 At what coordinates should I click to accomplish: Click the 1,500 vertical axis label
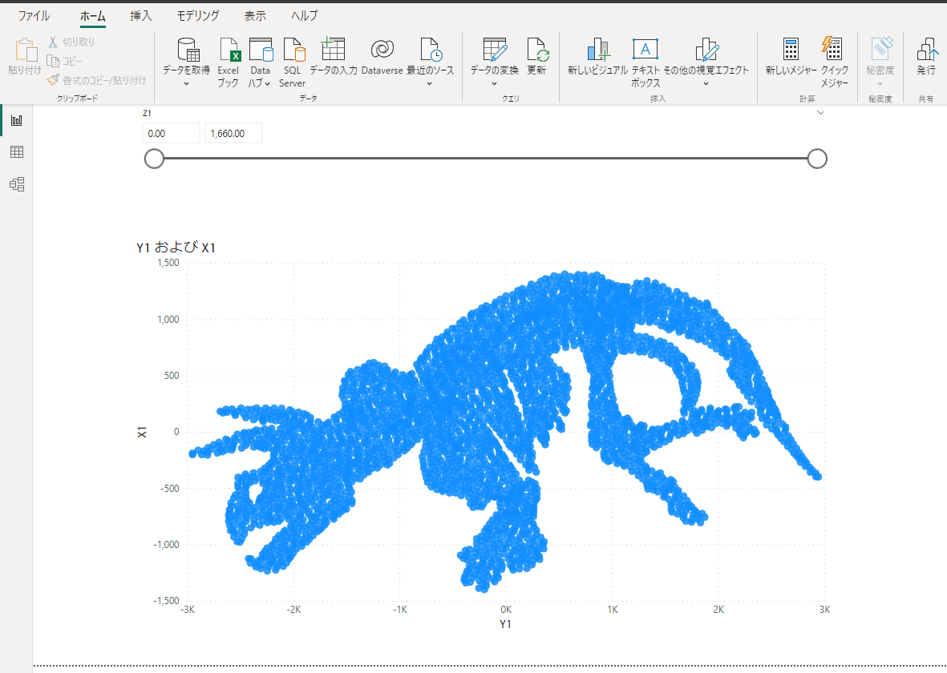point(168,263)
